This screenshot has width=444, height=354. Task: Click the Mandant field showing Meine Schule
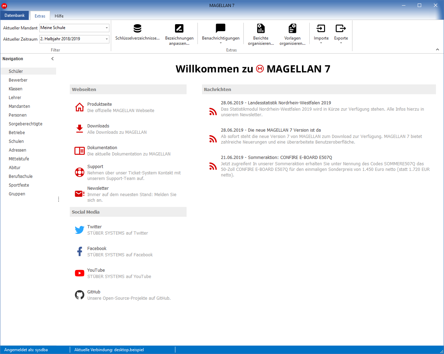coord(74,28)
